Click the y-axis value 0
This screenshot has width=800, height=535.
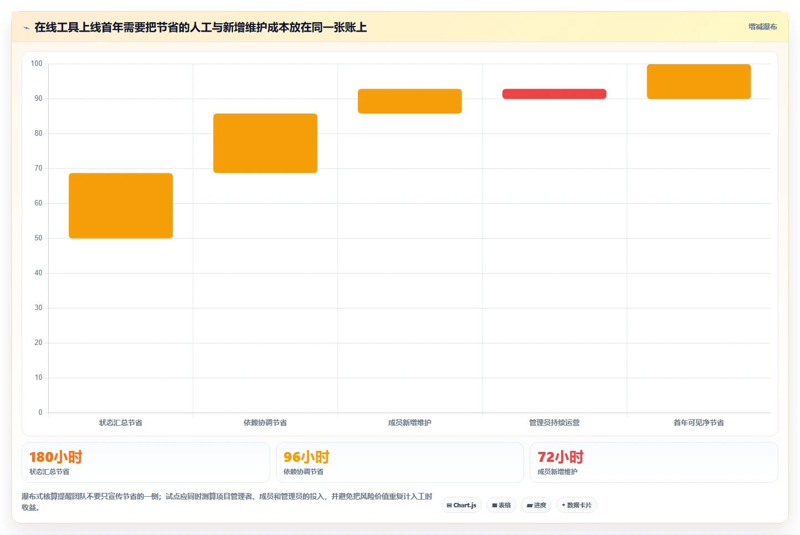pos(40,413)
